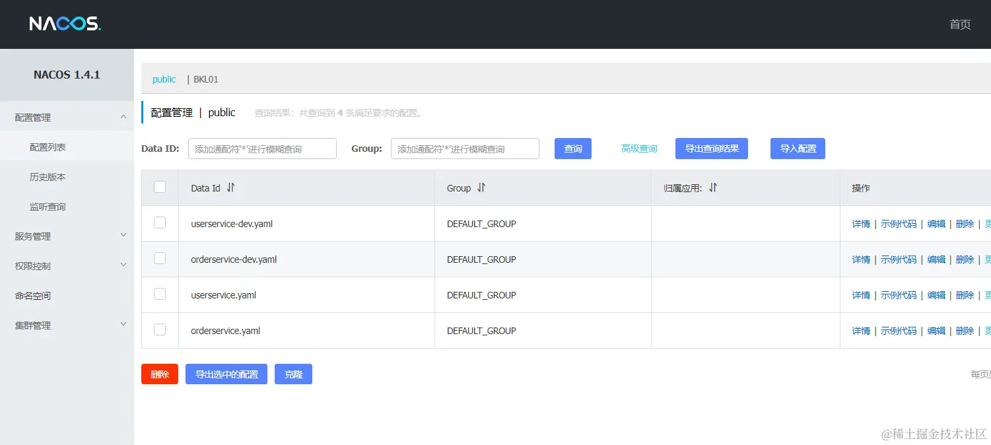The height and width of the screenshot is (445, 991).
Task: Go to 首页 in top navigation
Action: click(960, 24)
